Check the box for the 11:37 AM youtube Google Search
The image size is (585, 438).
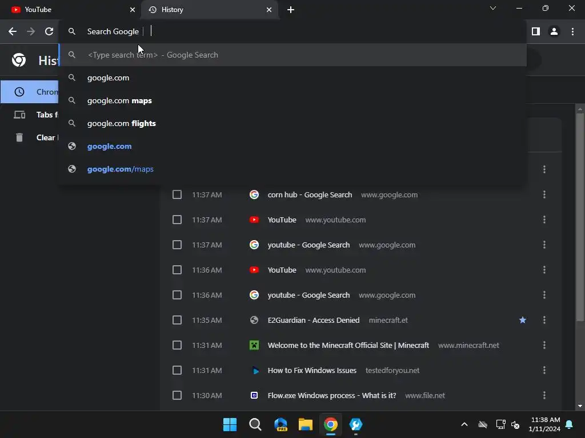[x=177, y=245]
